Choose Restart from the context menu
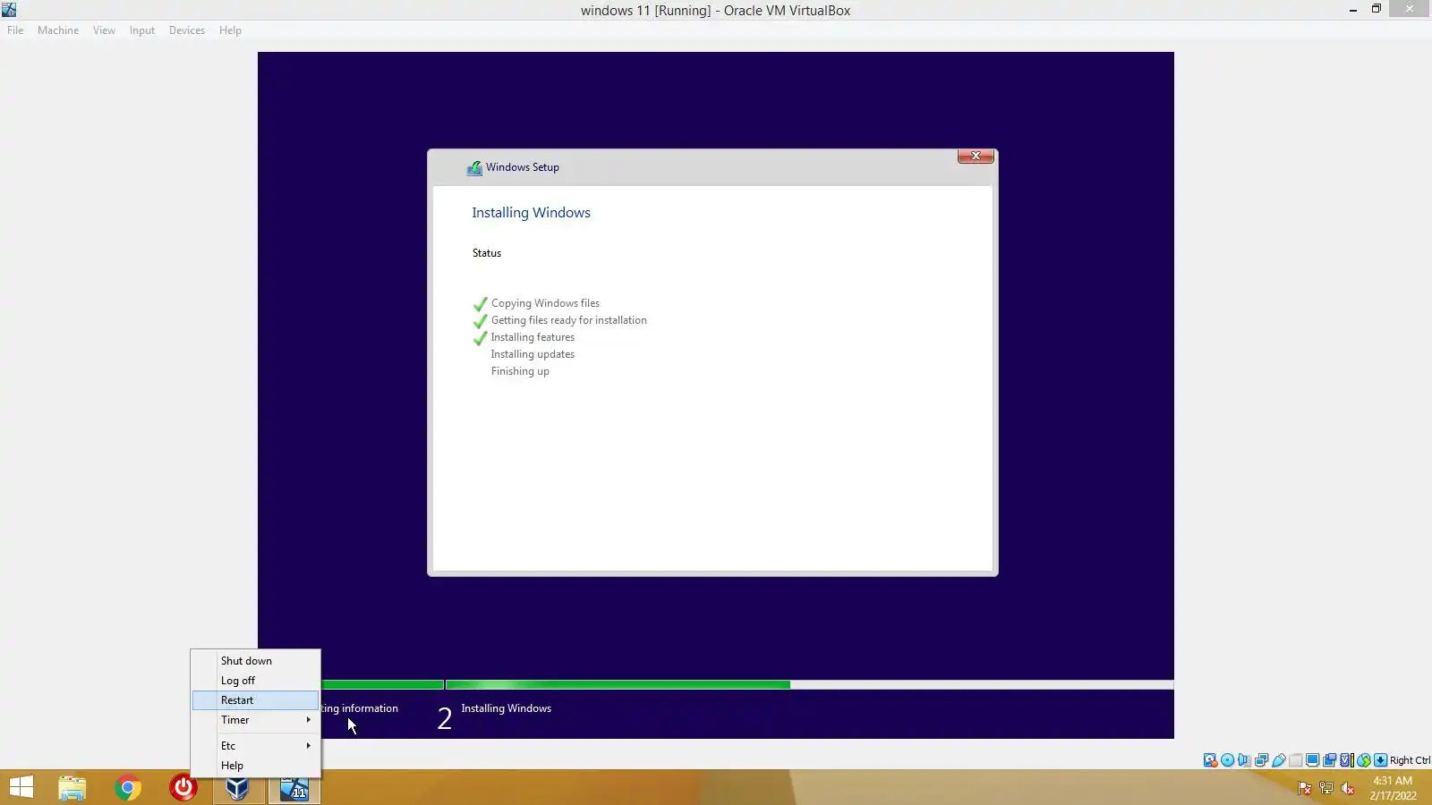 coord(255,700)
